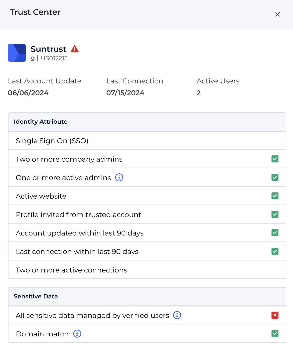Screen dimensions: 293x350
Task: Click red X for All sensitive data managed
Action: [x=275, y=315]
